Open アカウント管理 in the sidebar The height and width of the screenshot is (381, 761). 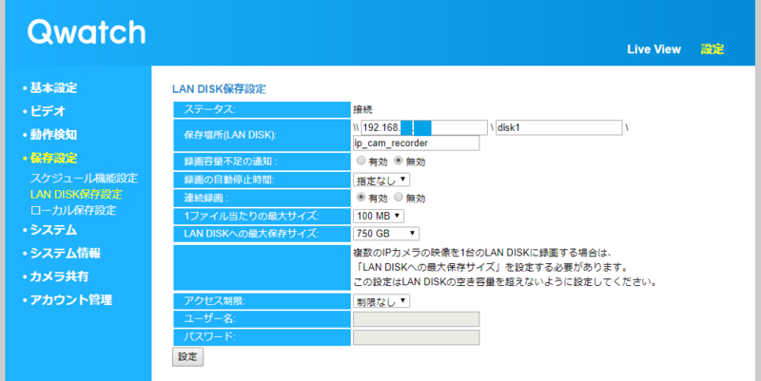[70, 299]
